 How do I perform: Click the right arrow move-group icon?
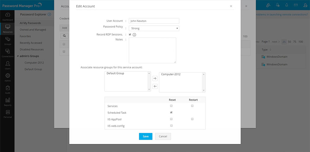(155, 78)
